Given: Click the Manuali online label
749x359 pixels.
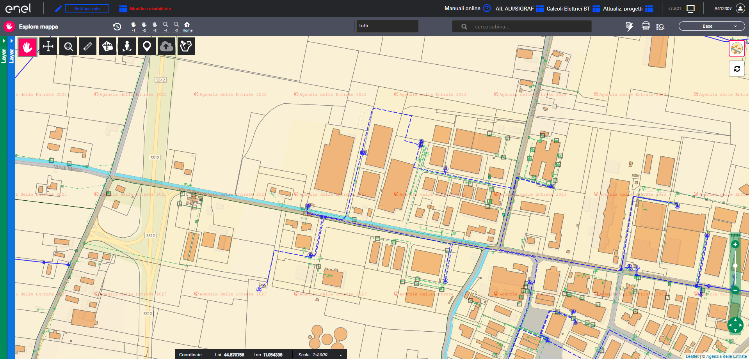Looking at the screenshot, I should click(462, 8).
